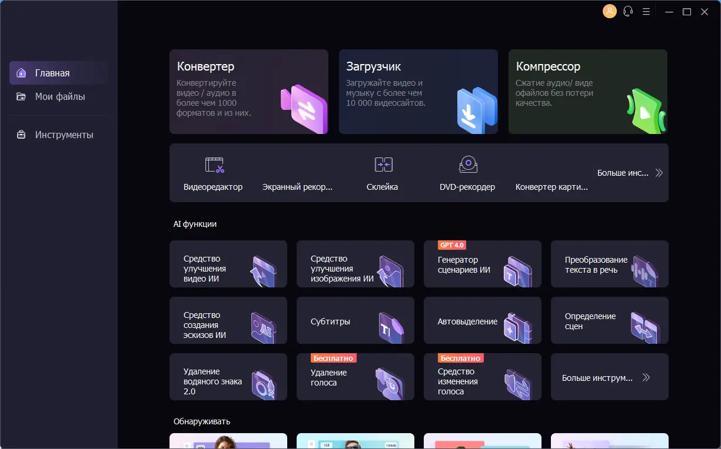Launch Видеоредактор scissors tool
Screen dimensions: 721x449
click(213, 173)
